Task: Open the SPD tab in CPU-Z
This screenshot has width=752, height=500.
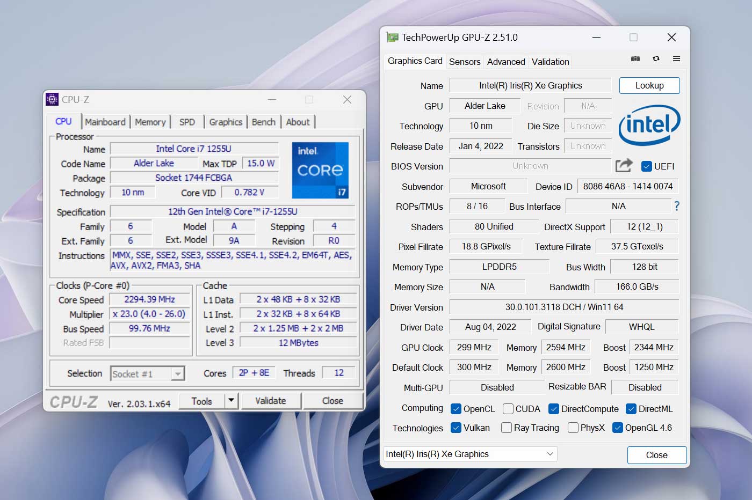Action: (187, 122)
